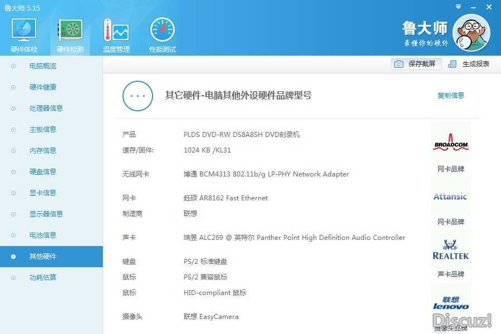This screenshot has width=501, height=334.
Task: Open the title bar dropdown menu arrow
Action: (x=459, y=6)
